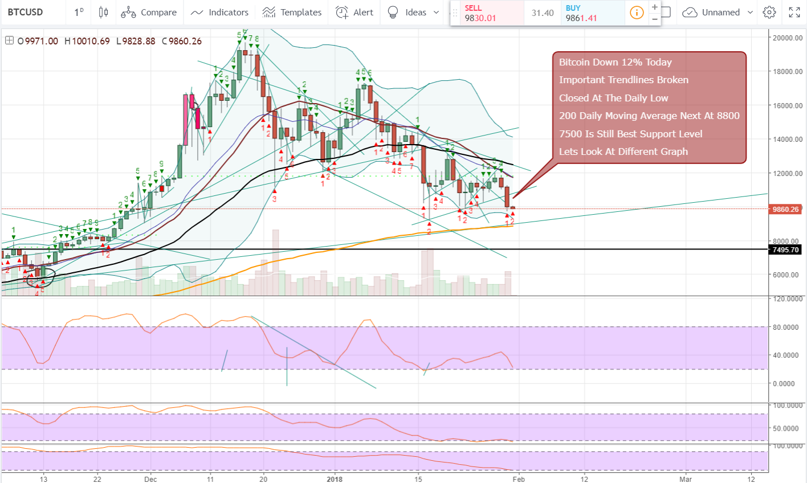This screenshot has height=483, width=807.
Task: Click the cloud save icon
Action: pos(690,12)
